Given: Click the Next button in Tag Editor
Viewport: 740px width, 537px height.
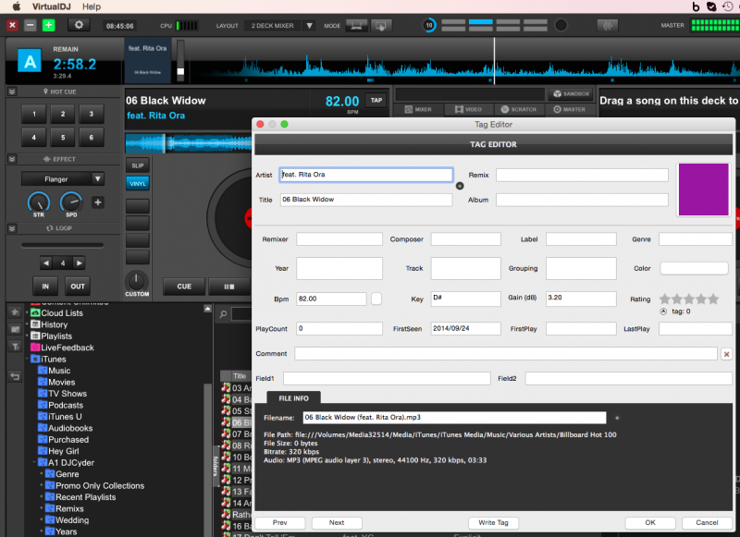Looking at the screenshot, I should click(x=337, y=522).
